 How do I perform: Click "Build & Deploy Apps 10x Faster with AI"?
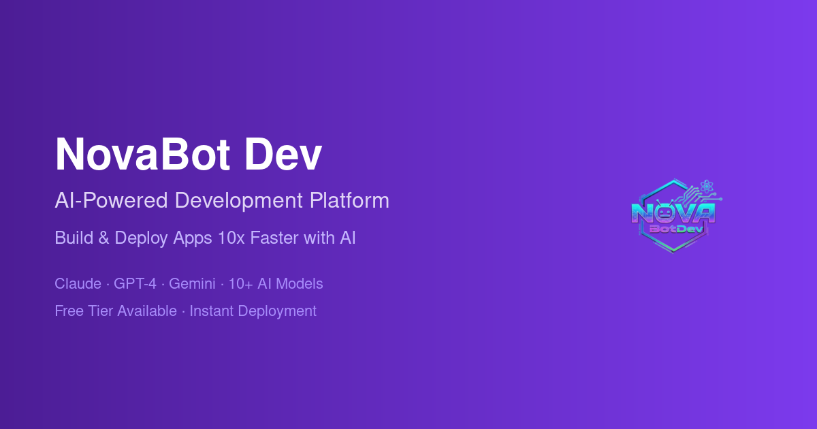tap(206, 238)
